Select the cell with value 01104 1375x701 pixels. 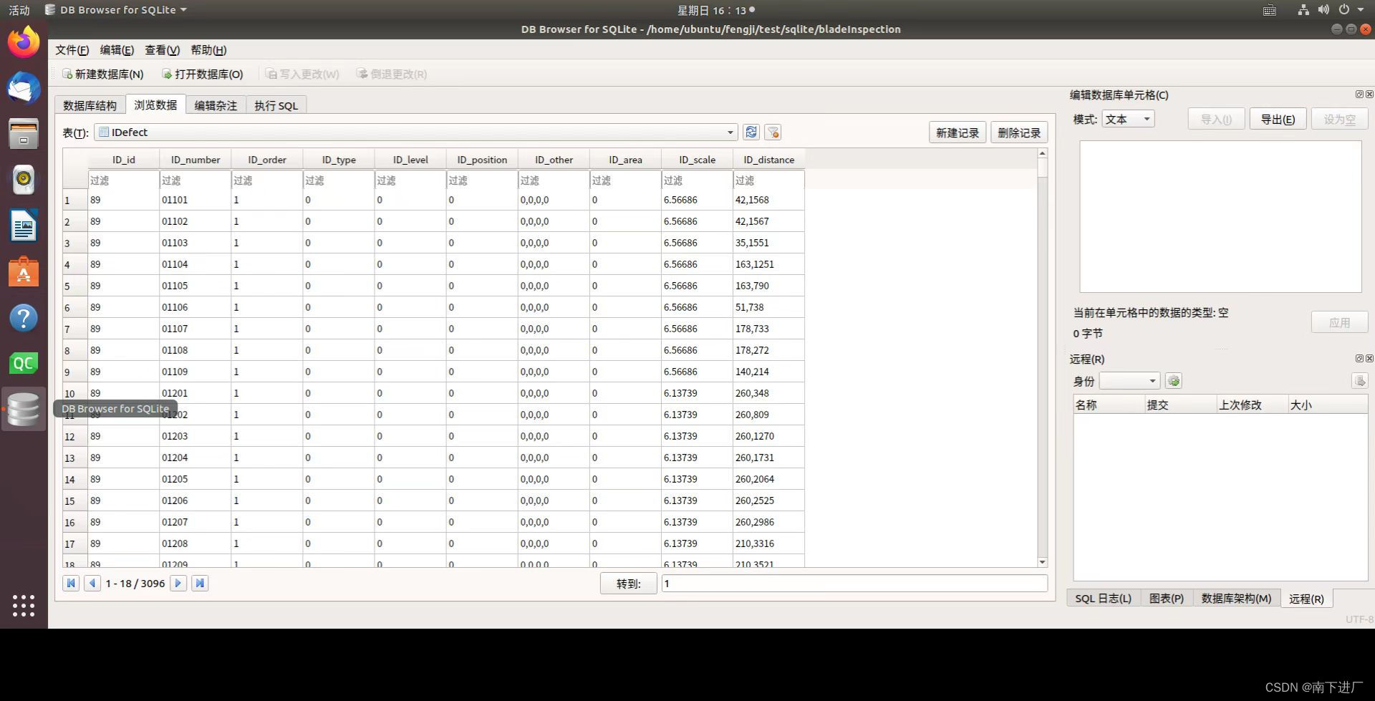(x=195, y=264)
